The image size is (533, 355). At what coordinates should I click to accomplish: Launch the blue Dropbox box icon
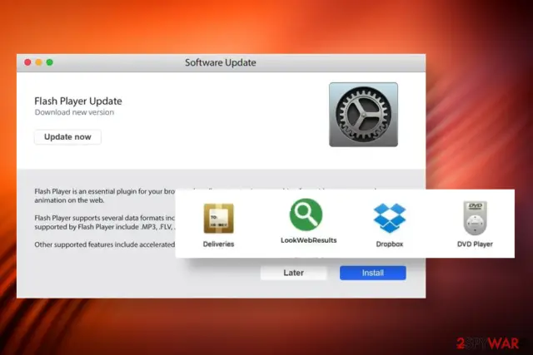pyautogui.click(x=390, y=218)
